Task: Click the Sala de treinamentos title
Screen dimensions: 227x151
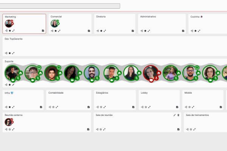Action: pos(197,115)
